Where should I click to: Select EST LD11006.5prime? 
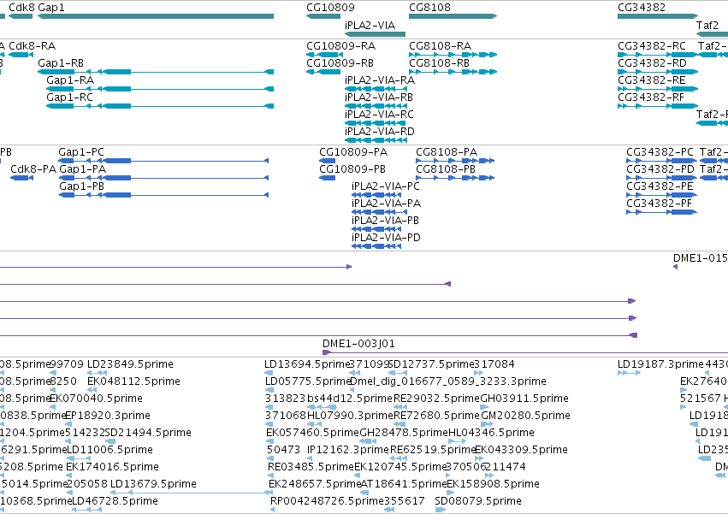pyautogui.click(x=79, y=458)
